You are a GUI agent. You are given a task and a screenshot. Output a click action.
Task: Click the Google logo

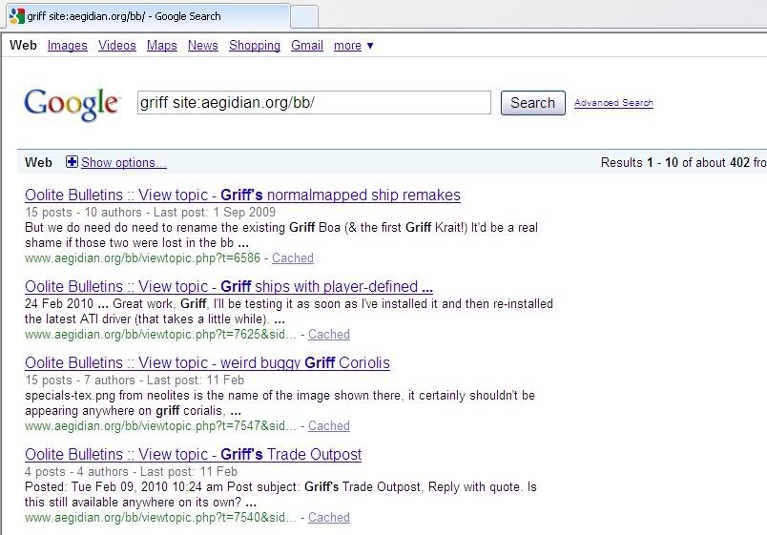[x=72, y=104]
